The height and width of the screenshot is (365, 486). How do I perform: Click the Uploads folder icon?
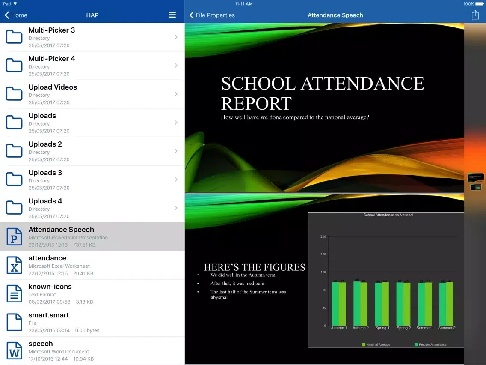pos(14,123)
